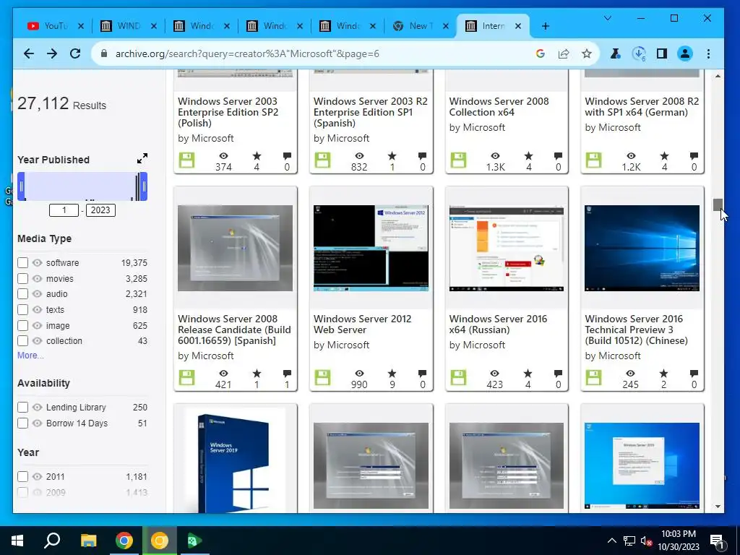Check the texts media type filter

tap(22, 309)
